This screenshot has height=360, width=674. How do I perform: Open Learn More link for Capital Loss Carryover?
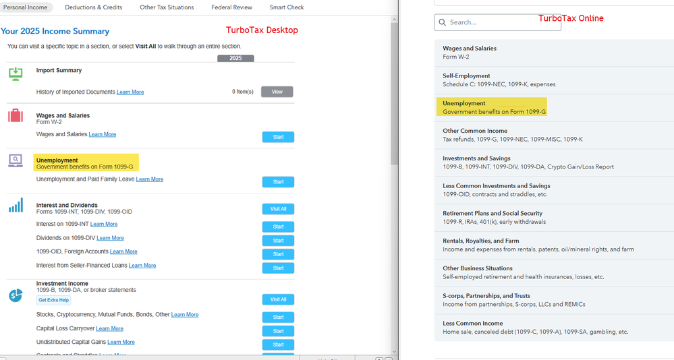click(109, 328)
